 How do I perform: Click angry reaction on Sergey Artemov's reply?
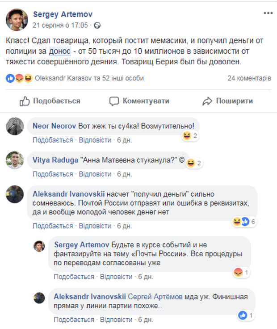click(238, 272)
